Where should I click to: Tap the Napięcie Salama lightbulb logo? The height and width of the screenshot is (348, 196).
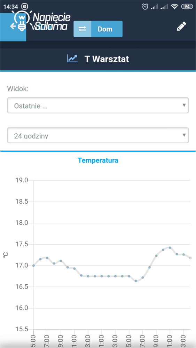click(22, 21)
